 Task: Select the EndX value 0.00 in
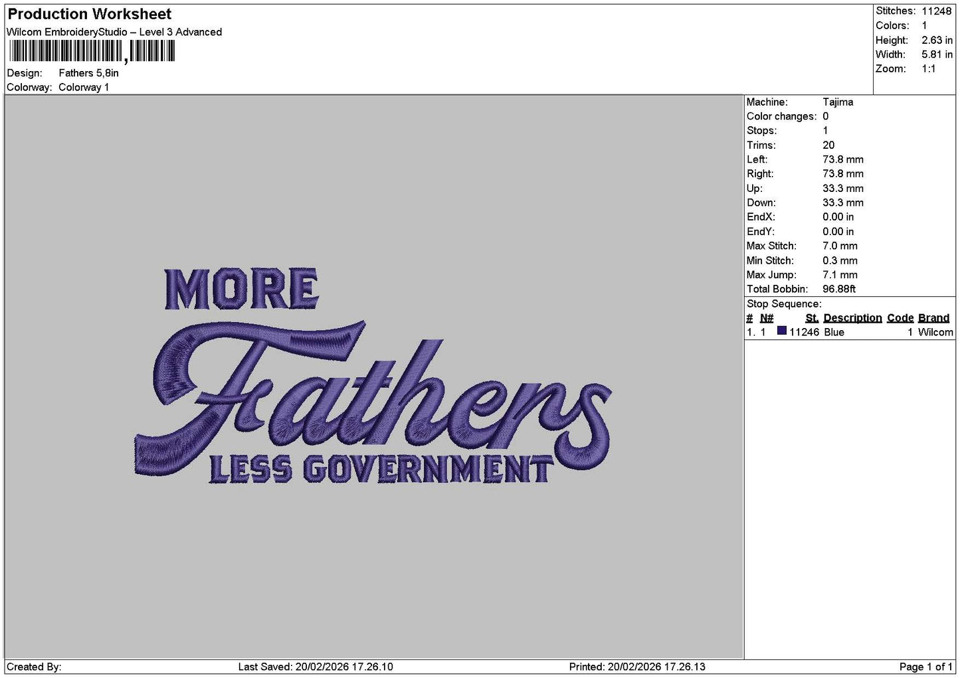(838, 217)
